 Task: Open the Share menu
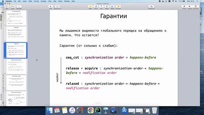click(x=60, y=1)
